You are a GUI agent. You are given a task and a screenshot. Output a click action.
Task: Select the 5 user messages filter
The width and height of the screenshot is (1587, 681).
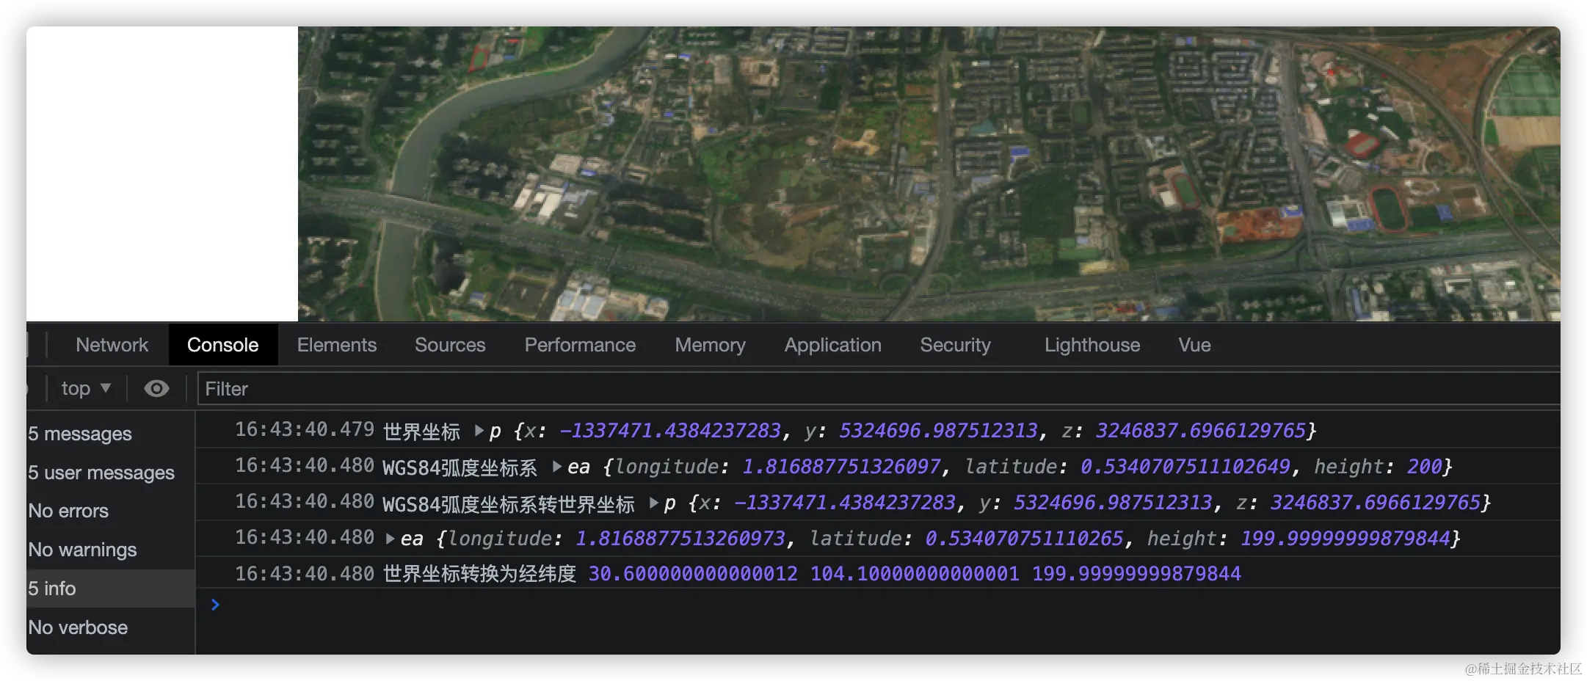click(110, 473)
